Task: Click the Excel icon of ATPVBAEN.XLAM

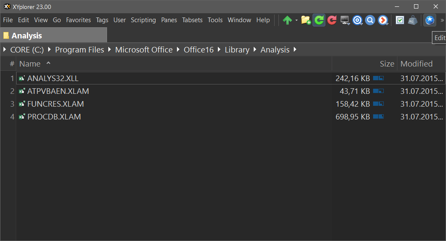Action: pos(22,91)
